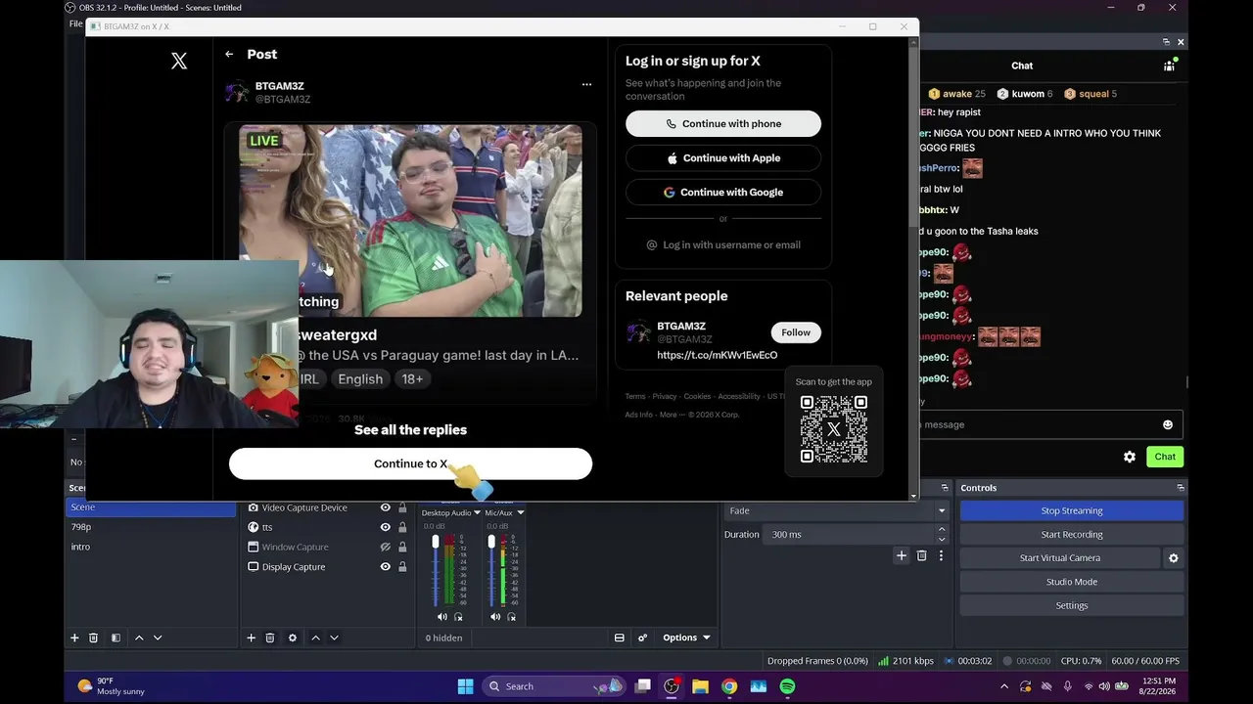The height and width of the screenshot is (704, 1253).
Task: Toggle lock on Video Capture Device
Action: coord(402,507)
